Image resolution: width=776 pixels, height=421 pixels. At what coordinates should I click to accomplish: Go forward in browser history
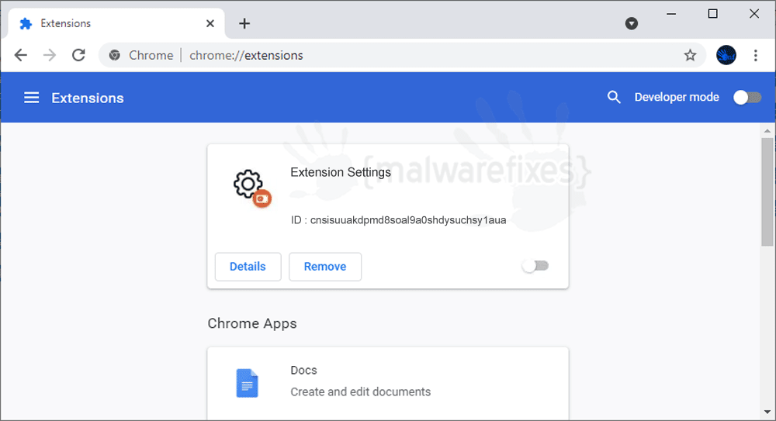pos(50,55)
